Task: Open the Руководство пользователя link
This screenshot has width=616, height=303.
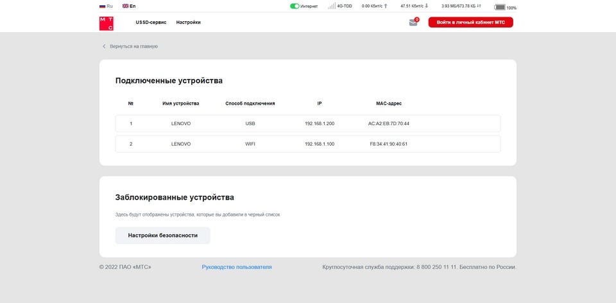Action: pyautogui.click(x=237, y=267)
